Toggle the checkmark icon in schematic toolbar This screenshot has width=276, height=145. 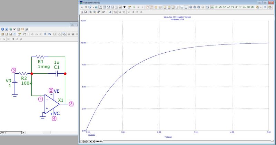(x=14, y=29)
